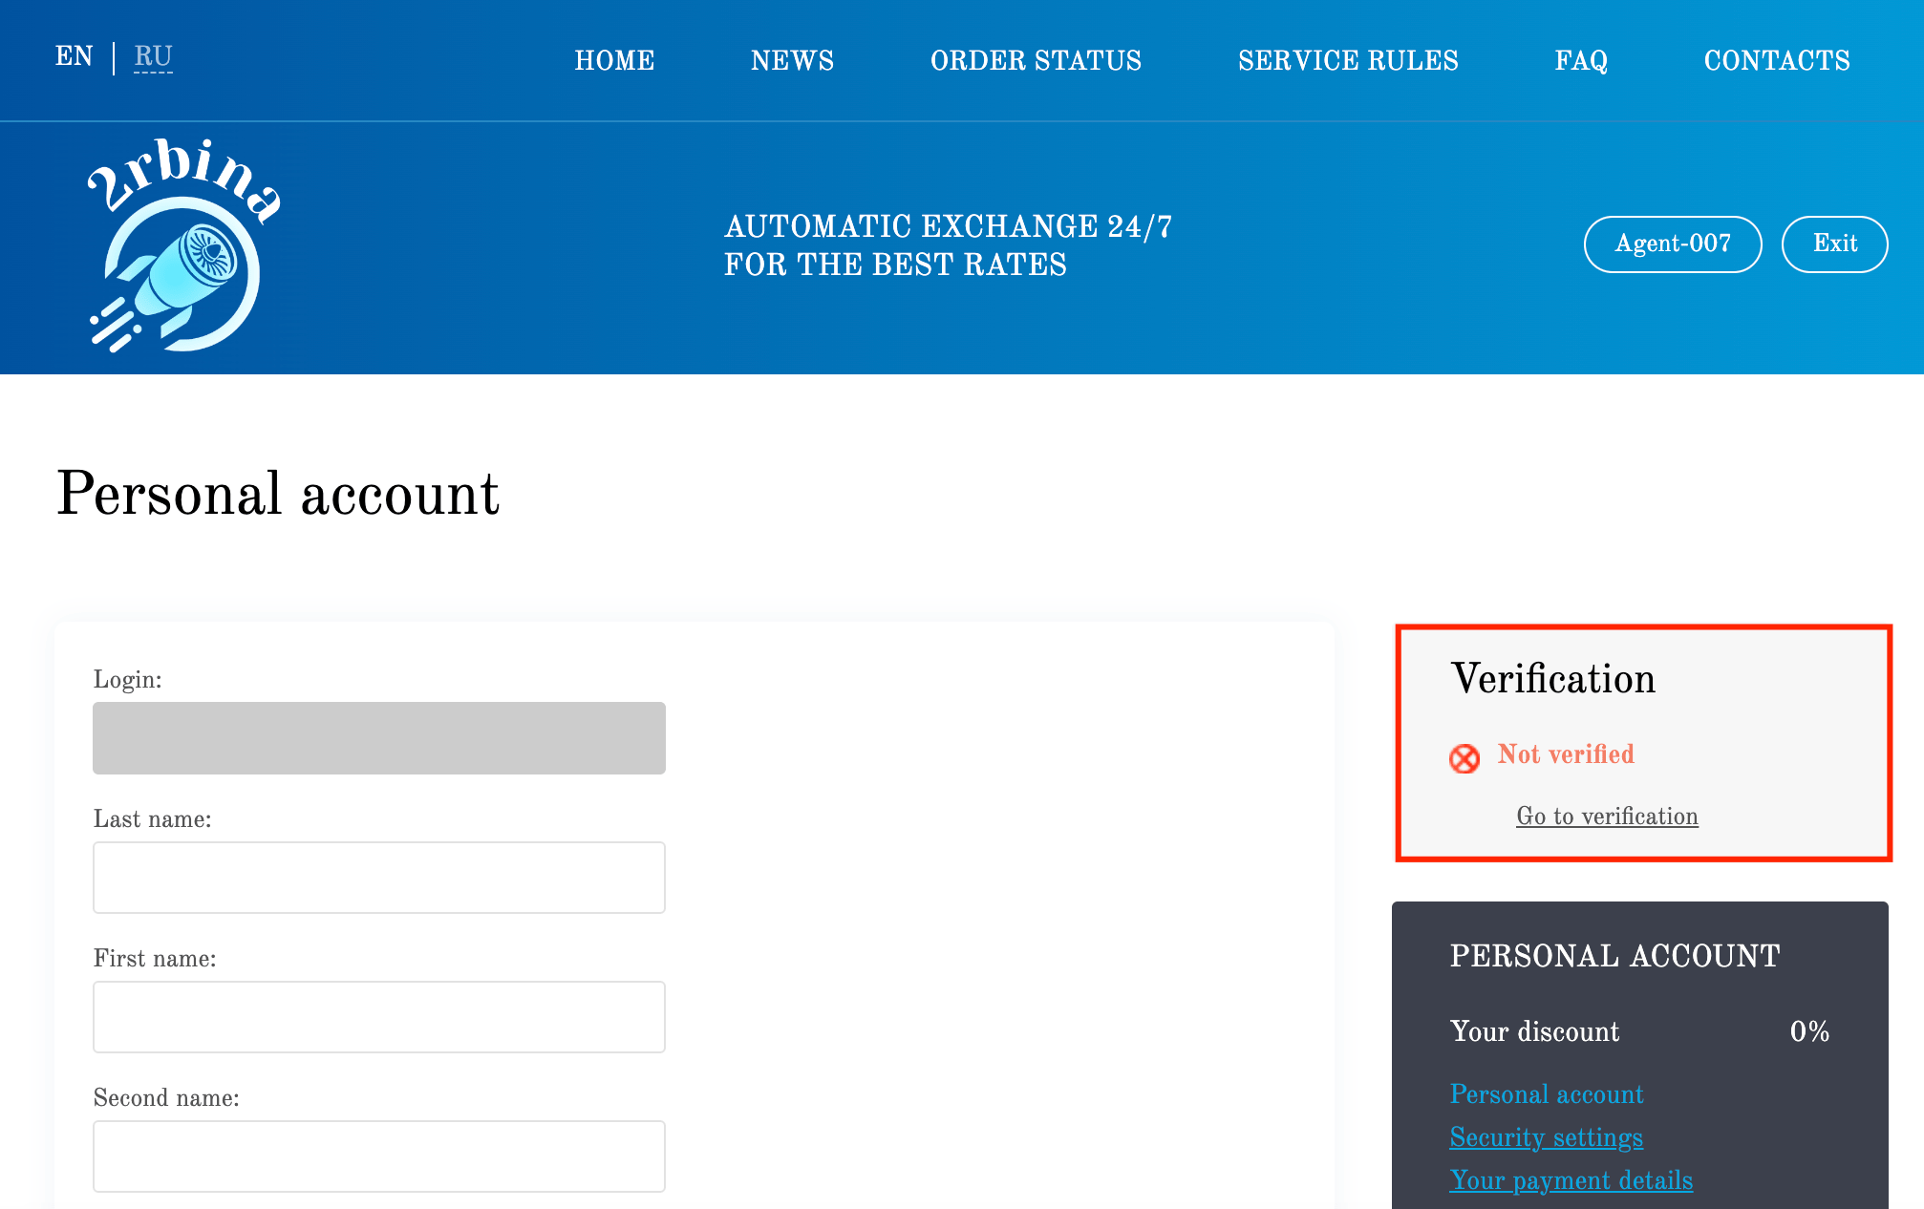The image size is (1924, 1209).
Task: Switch language to RU
Action: [x=153, y=56]
